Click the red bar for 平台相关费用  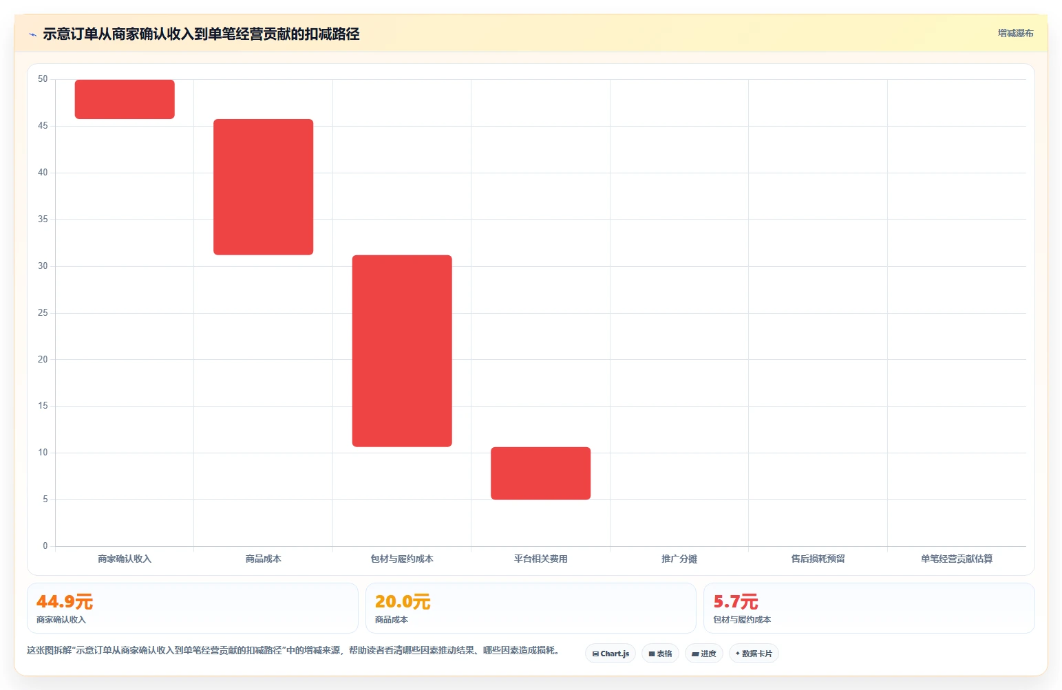coord(540,473)
